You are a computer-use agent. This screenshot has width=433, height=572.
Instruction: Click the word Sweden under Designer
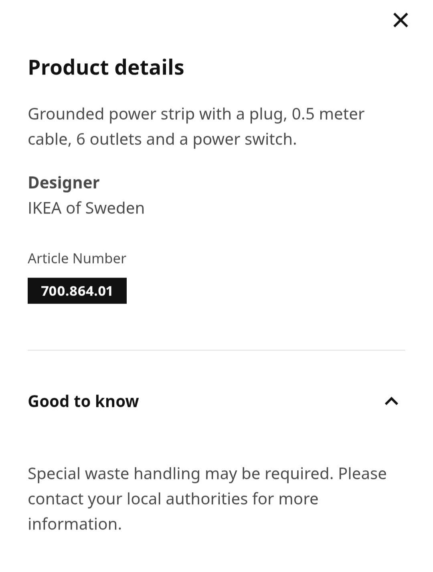115,208
